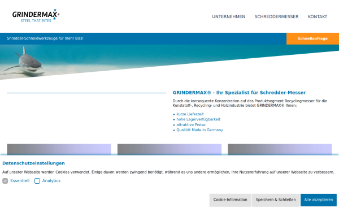Select the 'hohe Lagerverfügbarkeit' list item
This screenshot has height=212, width=339.
click(198, 119)
